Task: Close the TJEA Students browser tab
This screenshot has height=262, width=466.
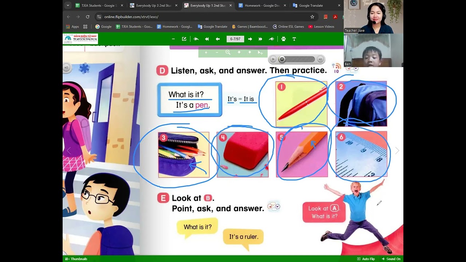Action: (122, 5)
